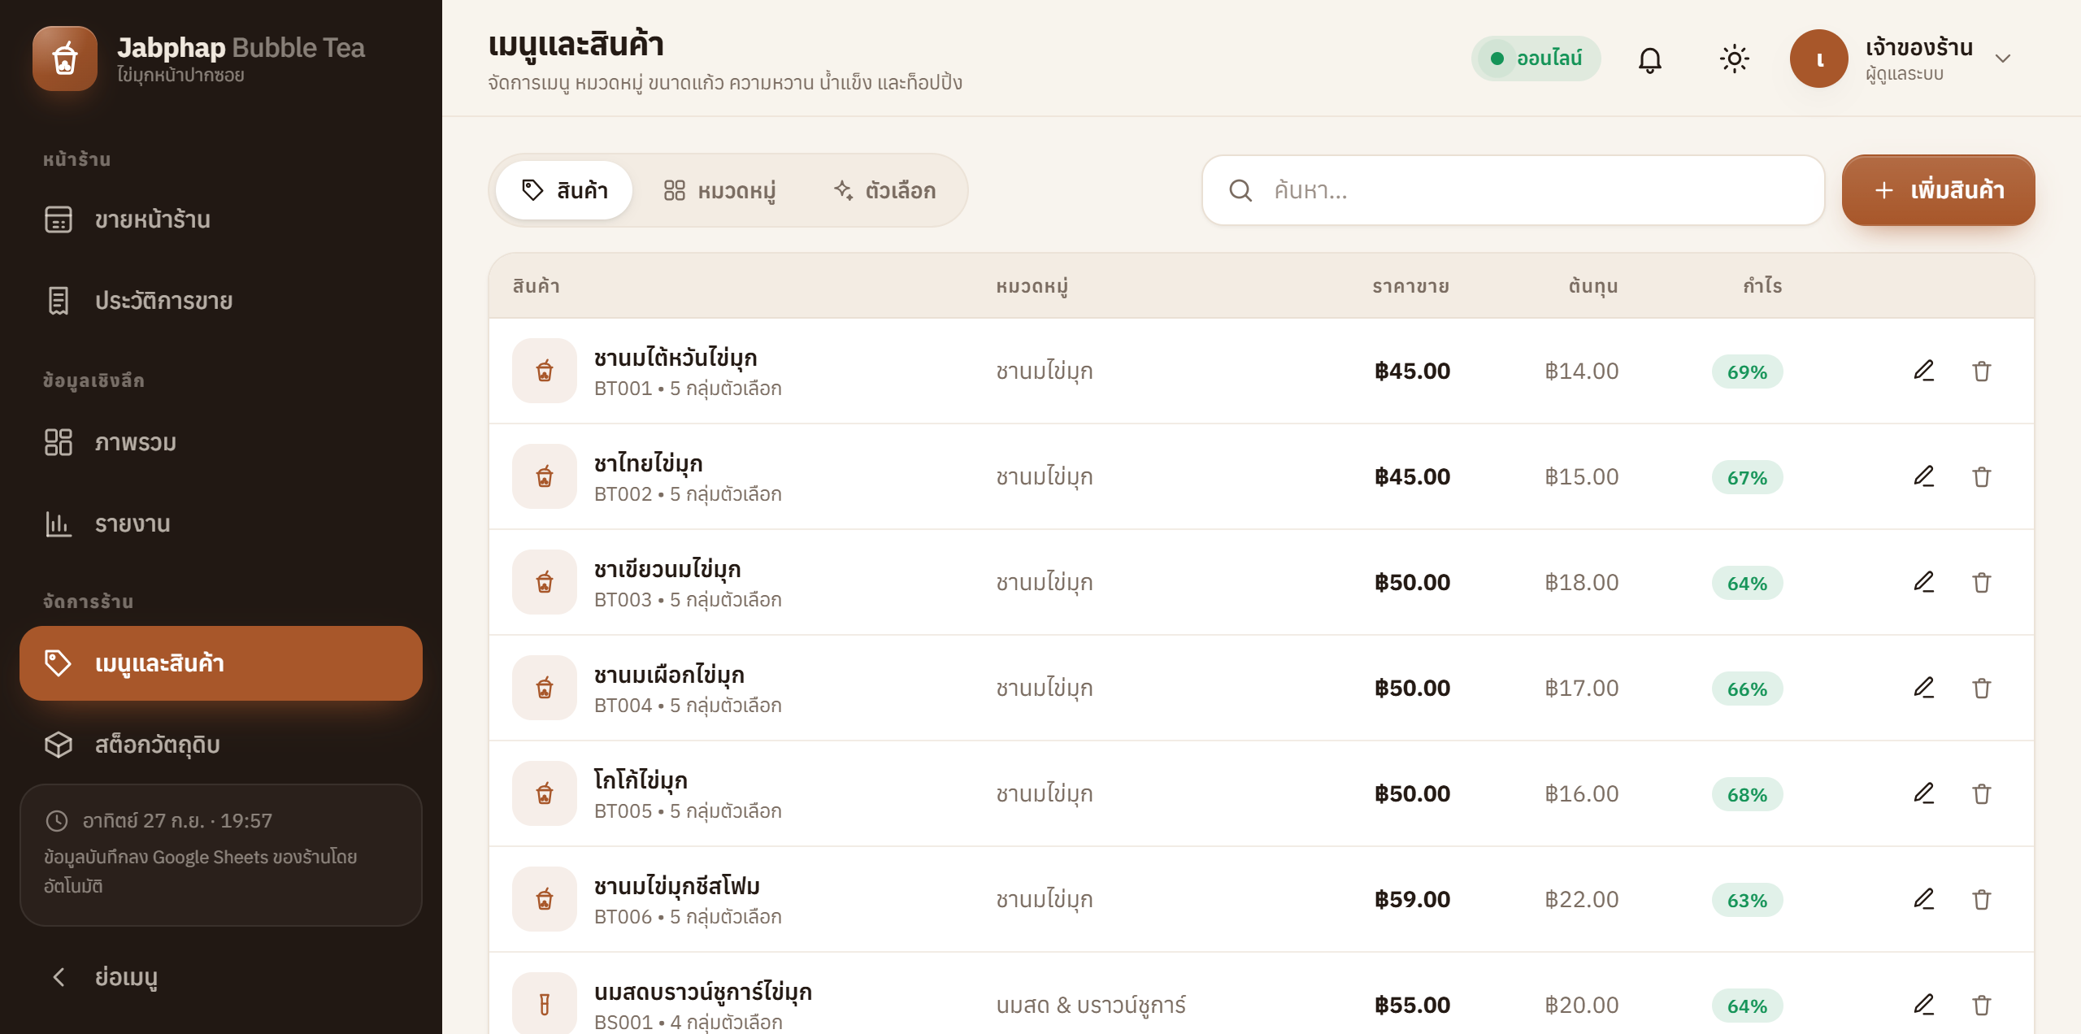Click the เพิ่มสินค้า button
The width and height of the screenshot is (2081, 1034).
pos(1938,190)
